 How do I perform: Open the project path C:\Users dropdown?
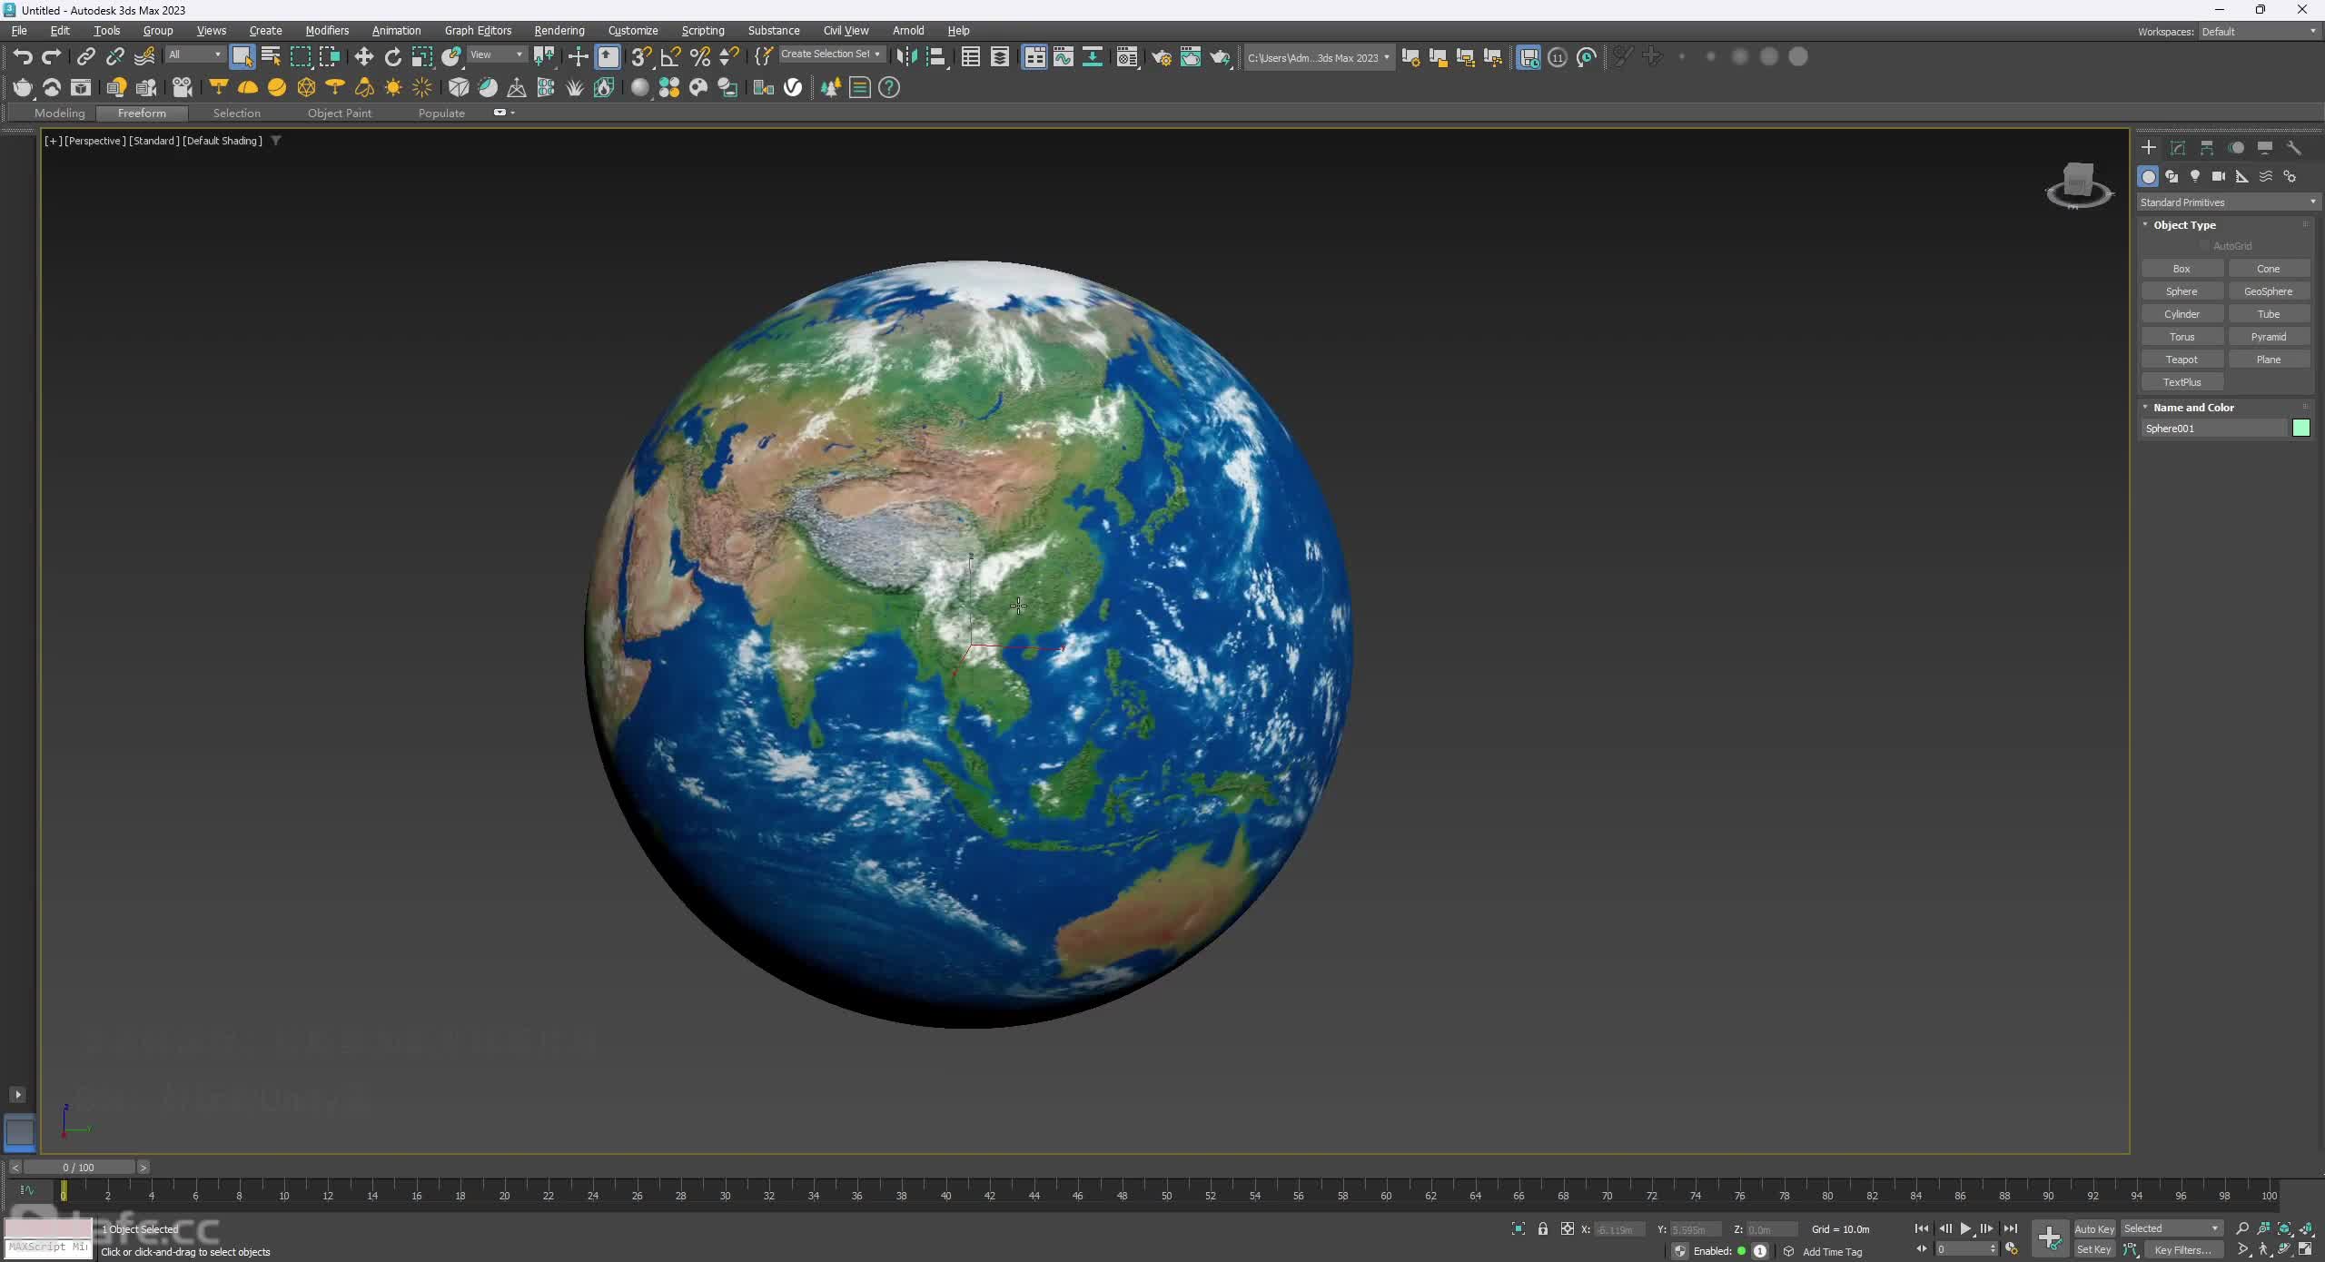(1318, 57)
